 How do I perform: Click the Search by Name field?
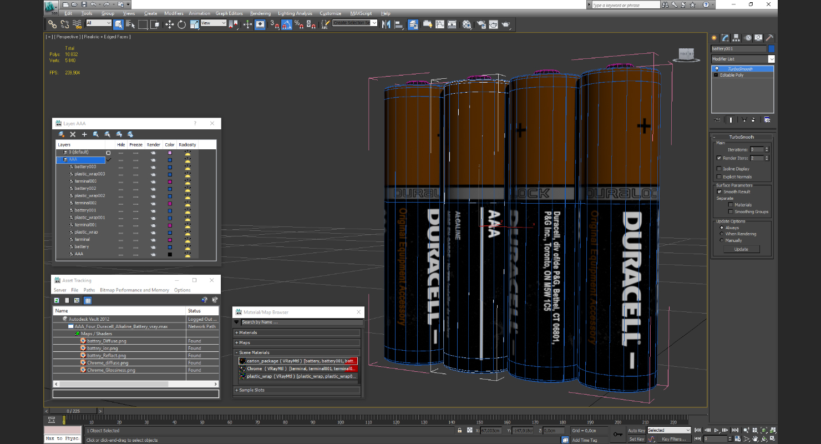tap(302, 322)
